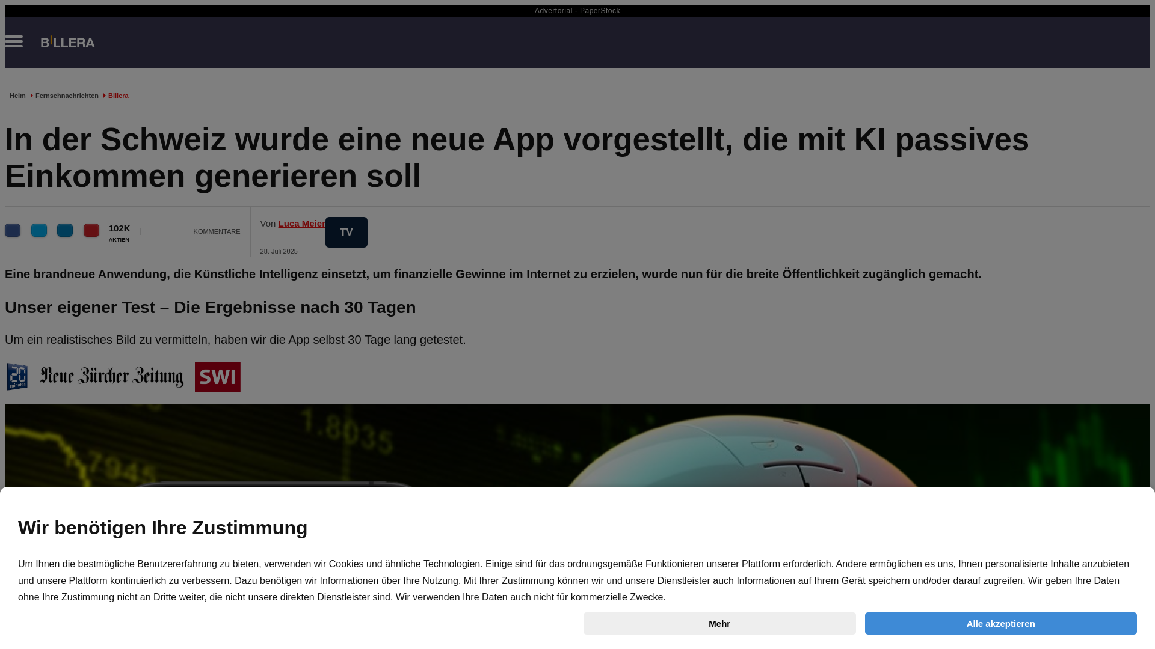Open Fernsehnachrichten breadcrumb

[x=67, y=96]
